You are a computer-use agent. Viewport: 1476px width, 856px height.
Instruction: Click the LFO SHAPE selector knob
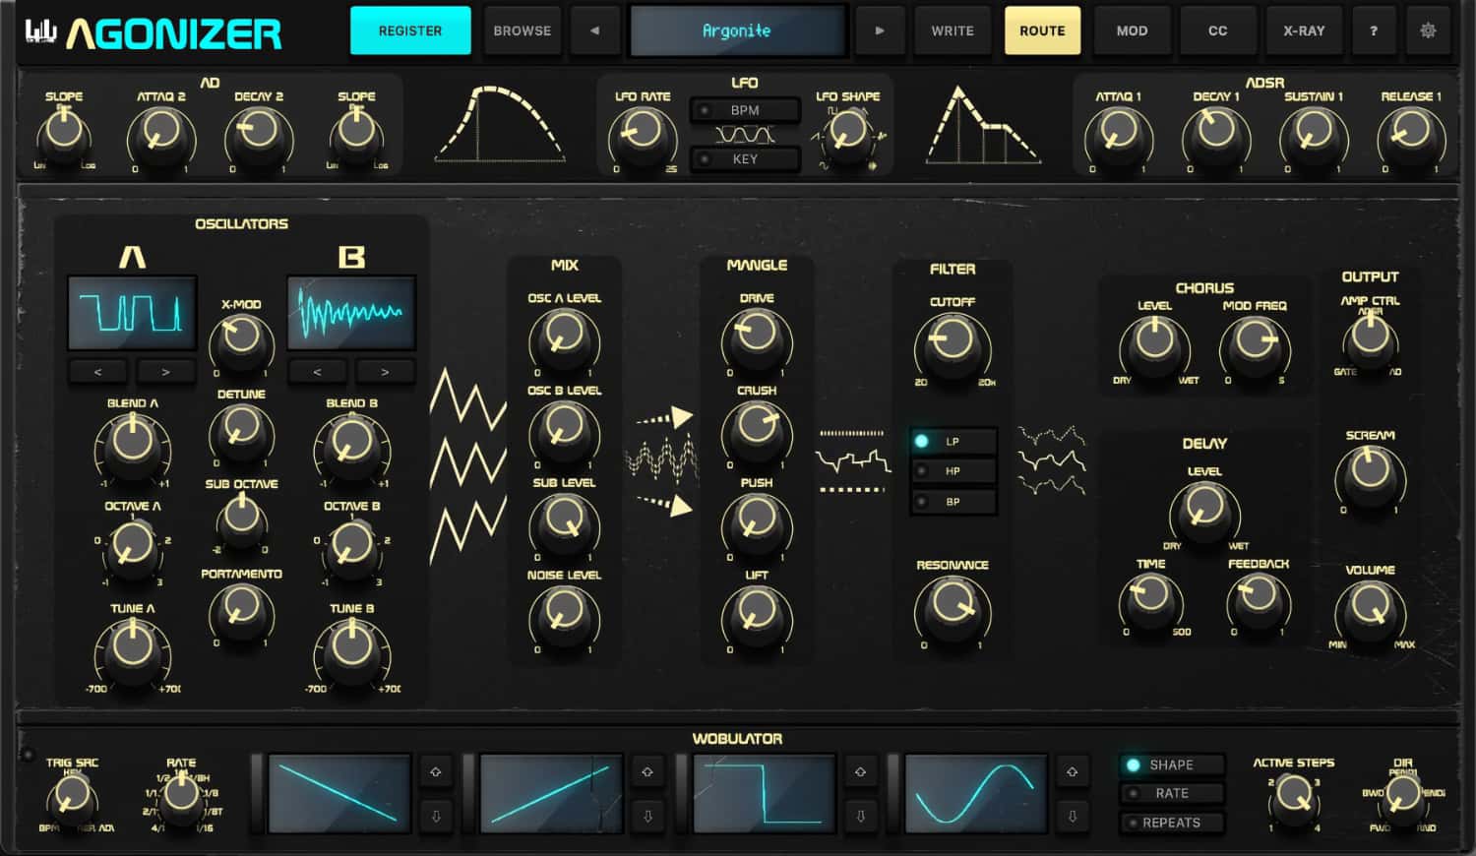point(847,133)
